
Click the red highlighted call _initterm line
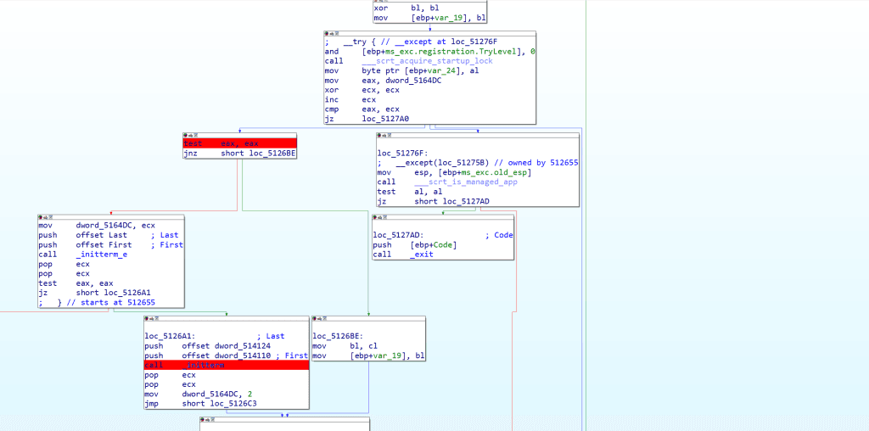[226, 366]
